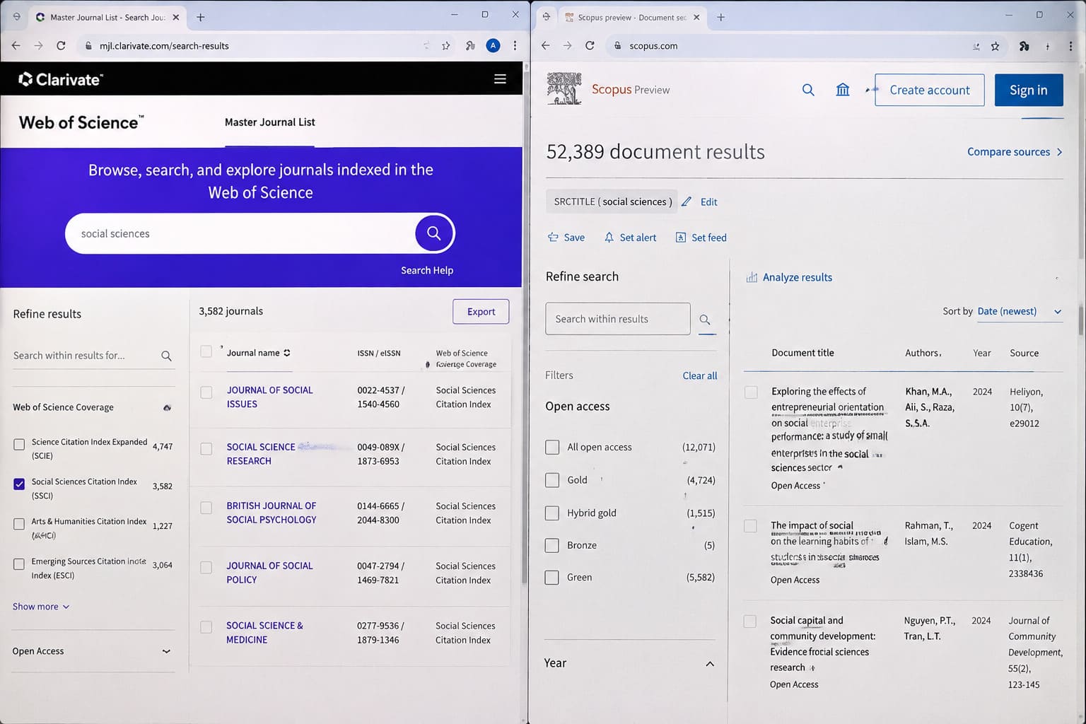
Task: Open tab search dropdown in Scopus window
Action: (x=546, y=16)
